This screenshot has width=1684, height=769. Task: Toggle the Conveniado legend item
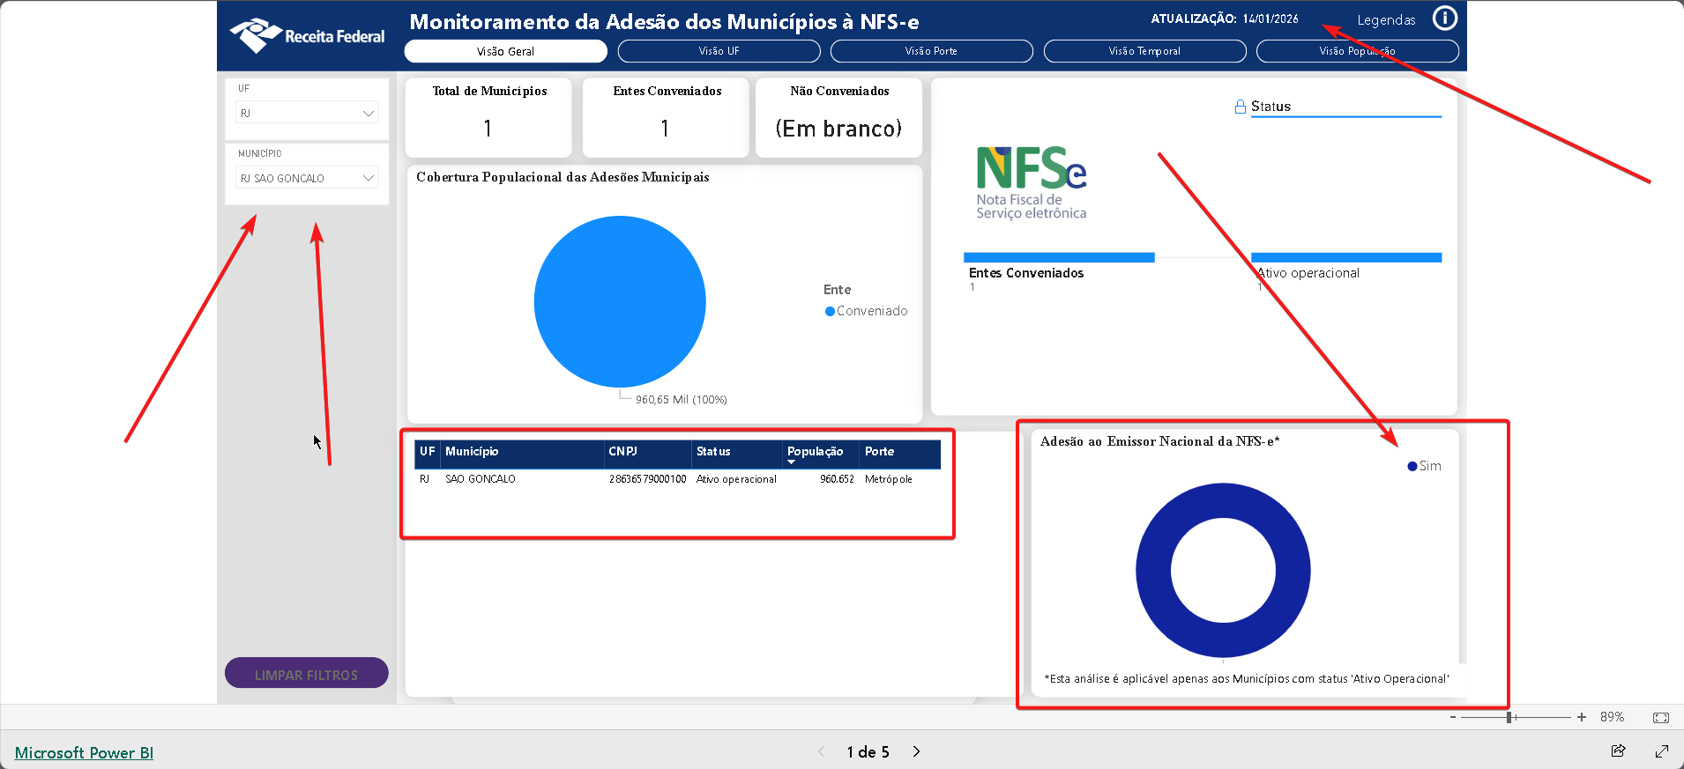coord(866,311)
